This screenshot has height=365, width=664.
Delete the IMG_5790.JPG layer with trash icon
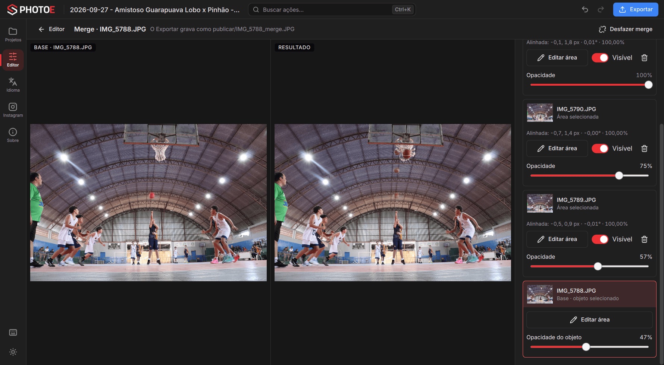644,149
